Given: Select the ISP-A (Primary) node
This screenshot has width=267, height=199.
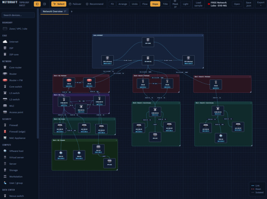Looking at the screenshot, I should 108,60.
